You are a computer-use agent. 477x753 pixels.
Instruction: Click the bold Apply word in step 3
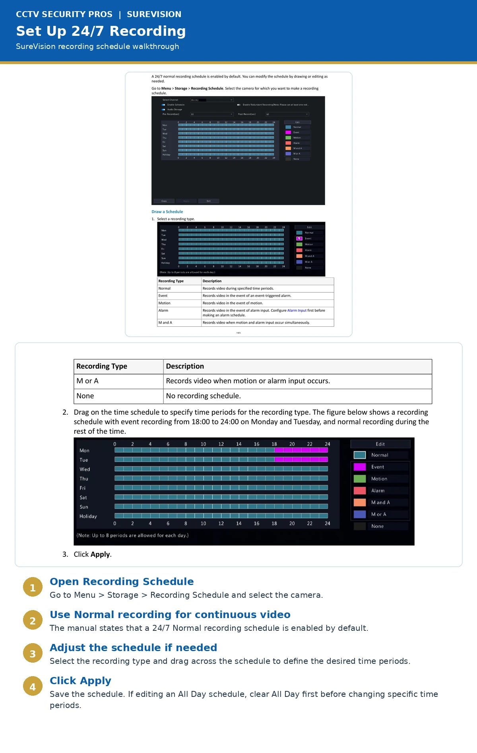click(100, 554)
